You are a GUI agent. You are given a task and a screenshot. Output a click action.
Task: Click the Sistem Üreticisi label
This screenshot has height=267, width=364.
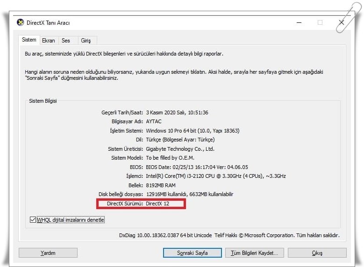(125, 149)
